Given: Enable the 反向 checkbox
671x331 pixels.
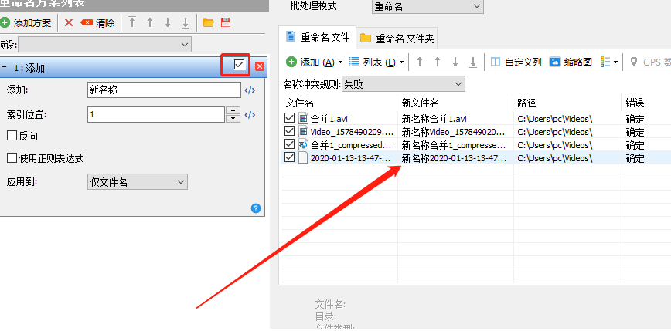Looking at the screenshot, I should pyautogui.click(x=12, y=137).
